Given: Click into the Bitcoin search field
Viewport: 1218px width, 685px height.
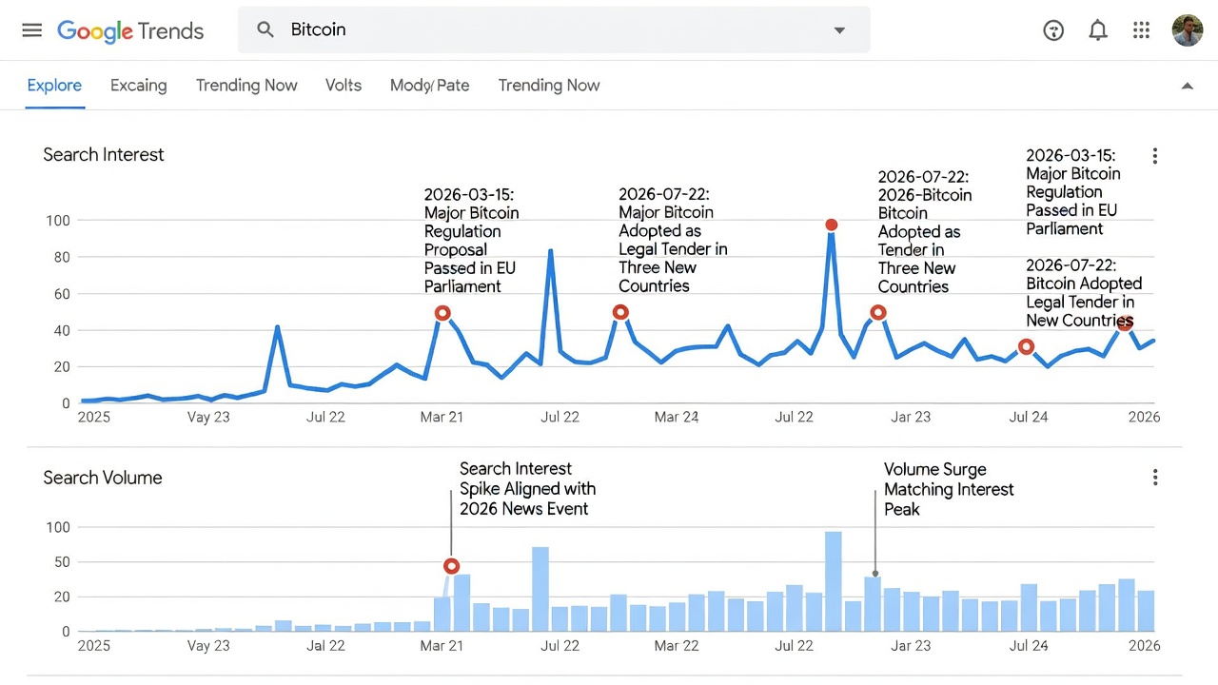Looking at the screenshot, I should coord(554,30).
